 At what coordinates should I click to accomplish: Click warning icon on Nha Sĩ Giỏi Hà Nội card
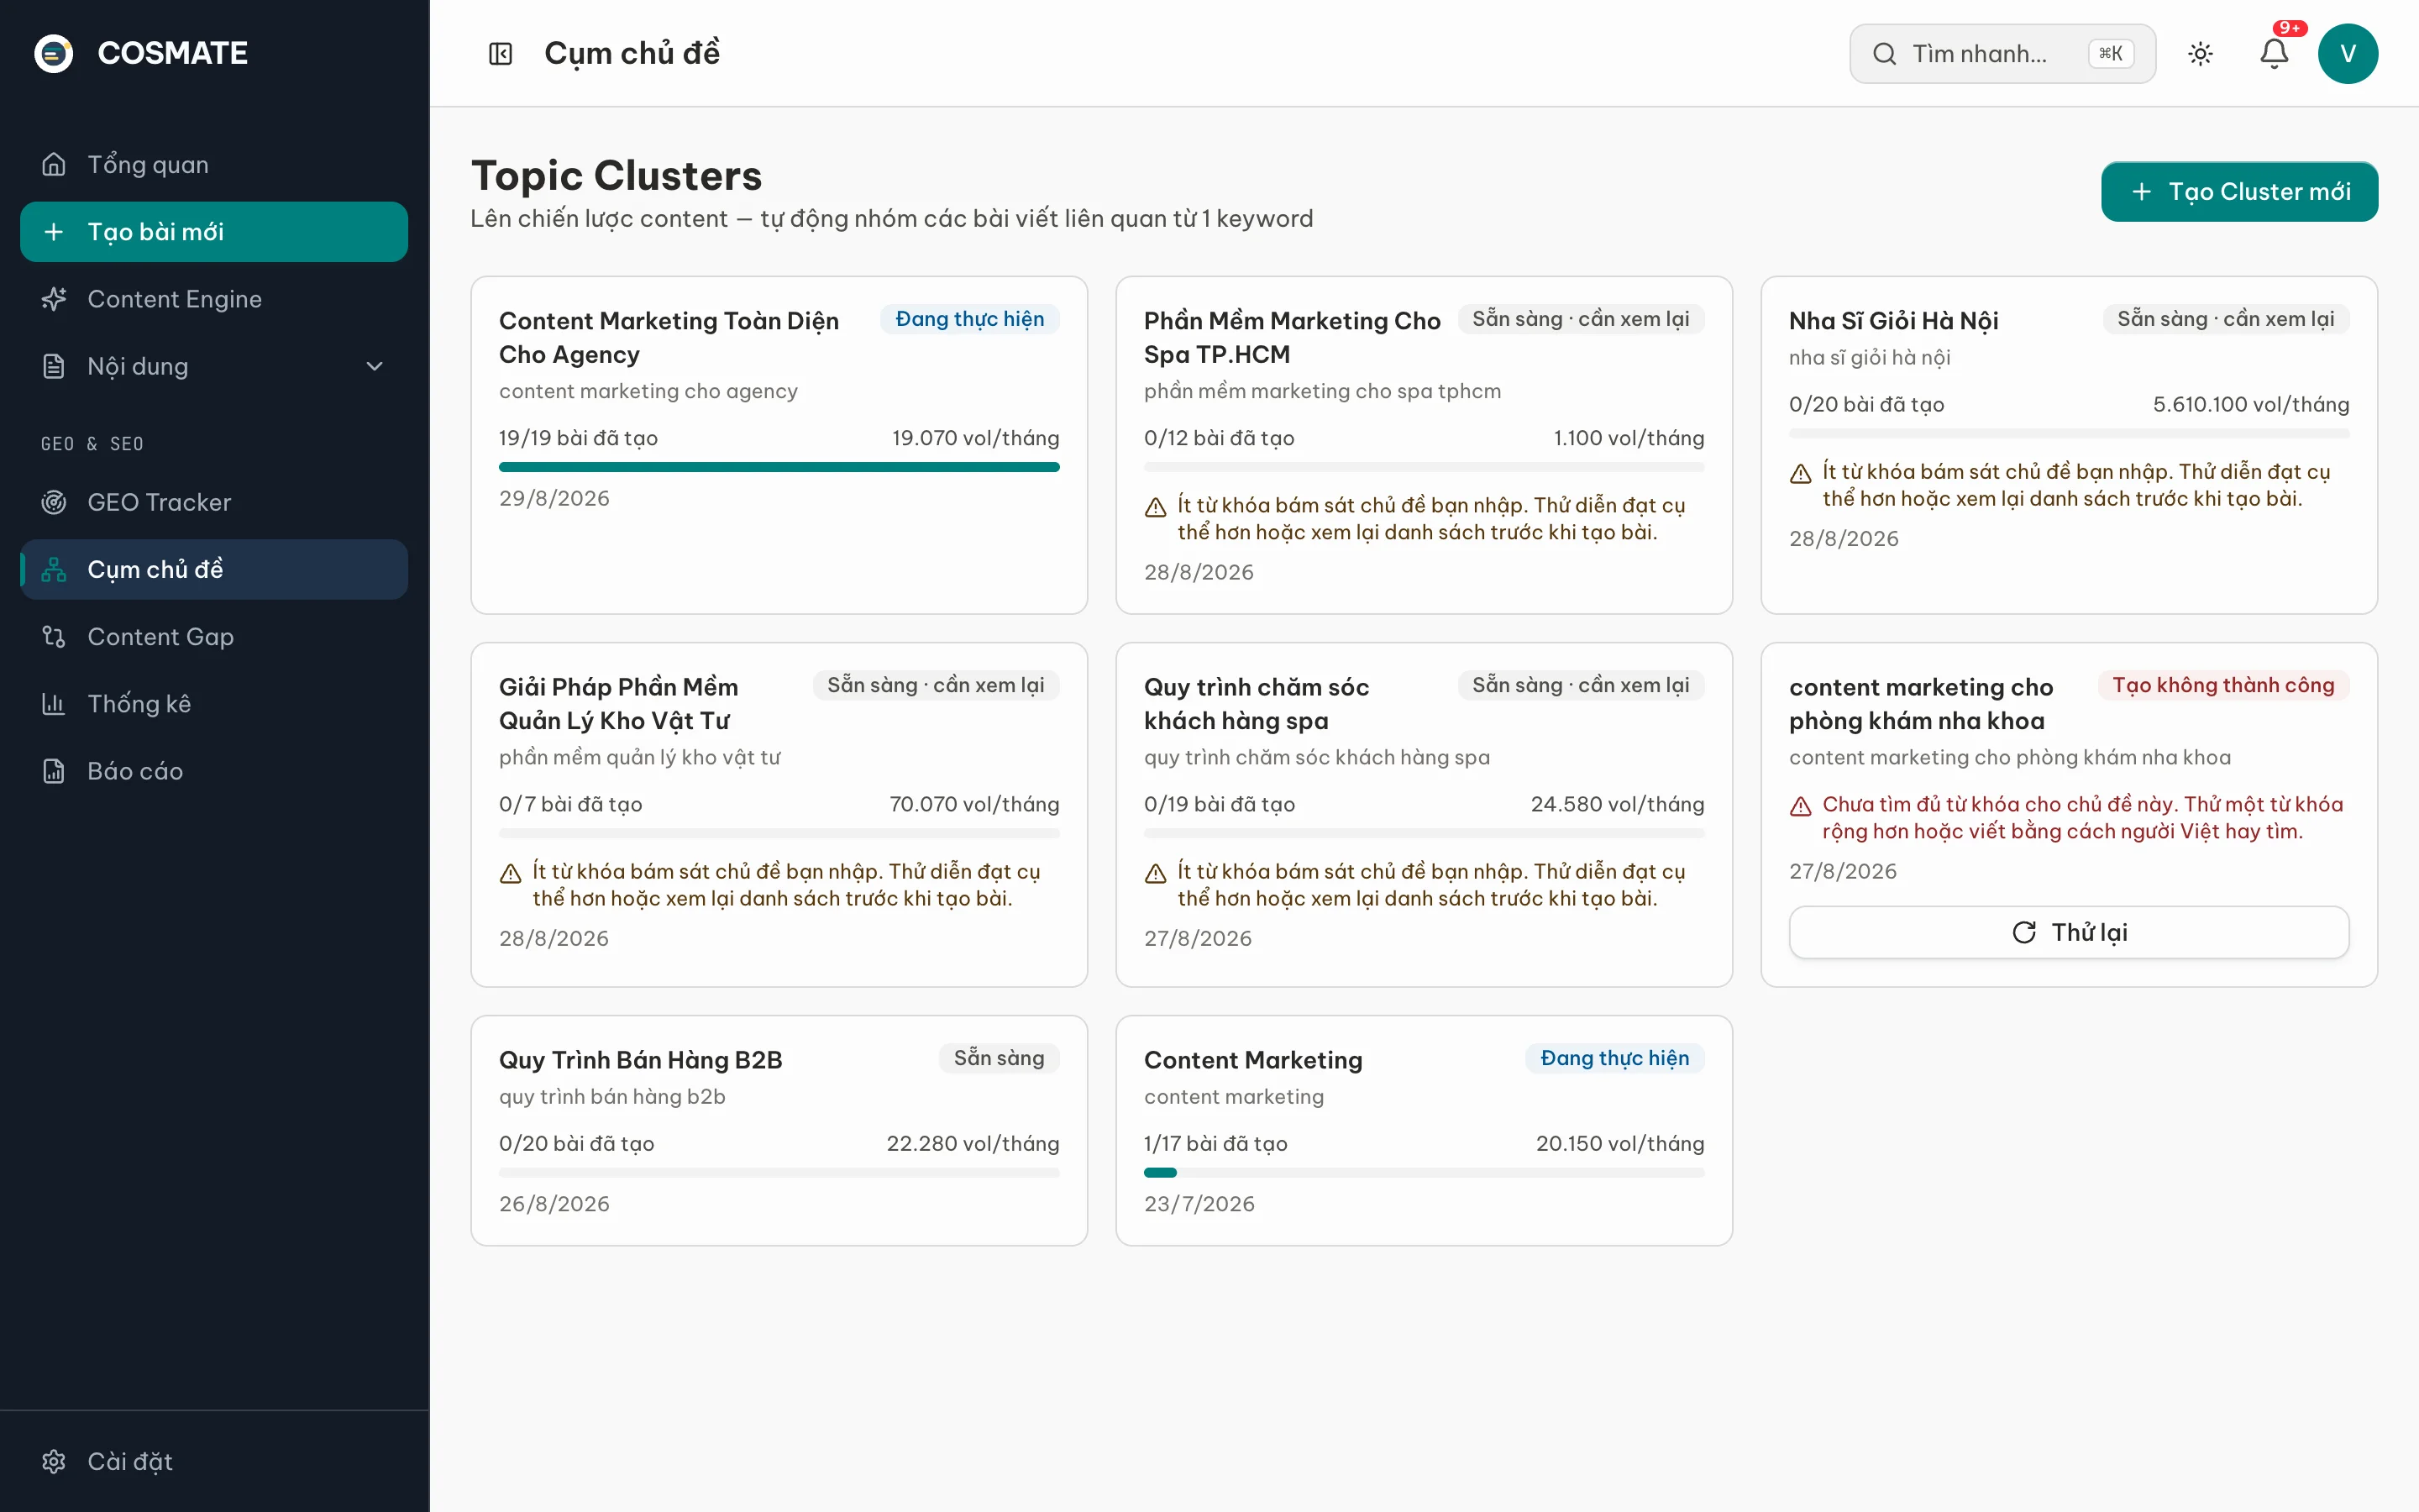tap(1800, 473)
